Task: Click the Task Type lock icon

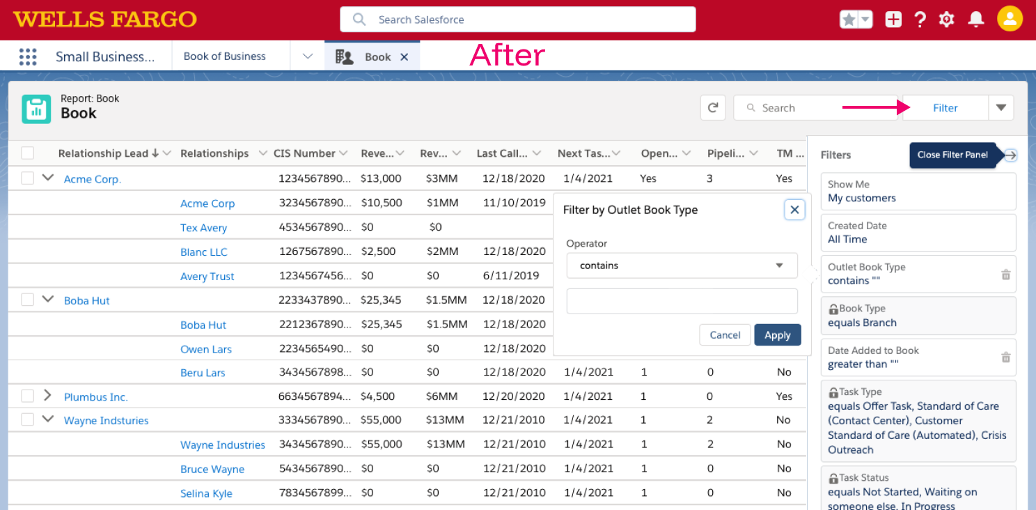Action: click(x=833, y=392)
